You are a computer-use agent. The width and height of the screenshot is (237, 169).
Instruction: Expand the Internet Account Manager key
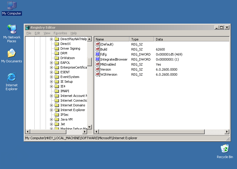pos(51,96)
